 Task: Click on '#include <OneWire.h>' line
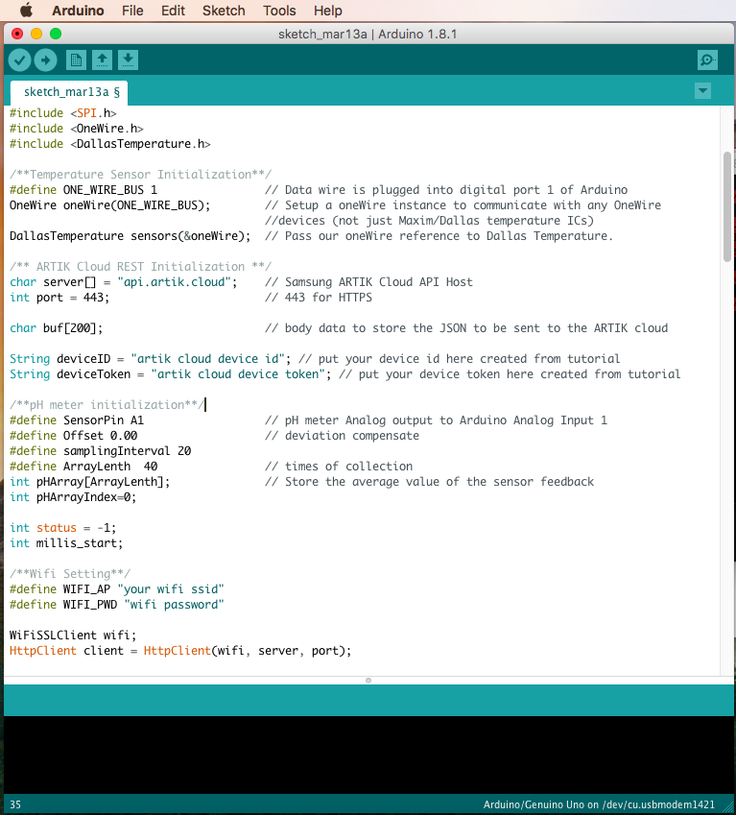point(77,129)
